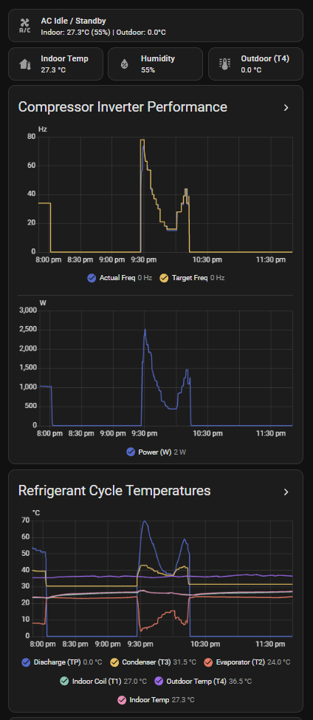Toggle the Outdoor Temp (T4) legend checkmark
Image resolution: width=313 pixels, height=720 pixels.
coord(159,681)
